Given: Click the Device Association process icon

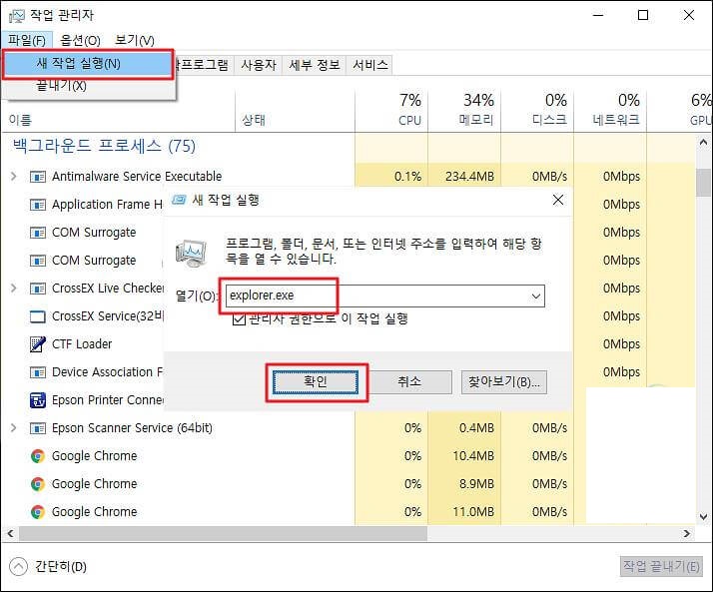Looking at the screenshot, I should click(x=38, y=372).
